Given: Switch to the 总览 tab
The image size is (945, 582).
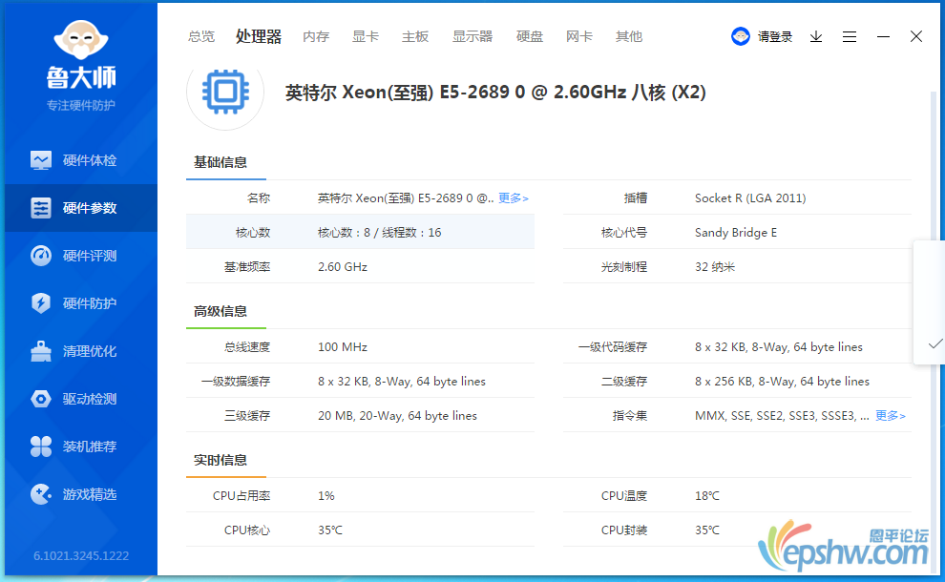Looking at the screenshot, I should tap(201, 37).
